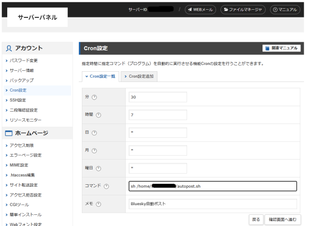This screenshot has height=226, width=310.
Task: Focus the 時間 field containing 7
Action: [158, 115]
